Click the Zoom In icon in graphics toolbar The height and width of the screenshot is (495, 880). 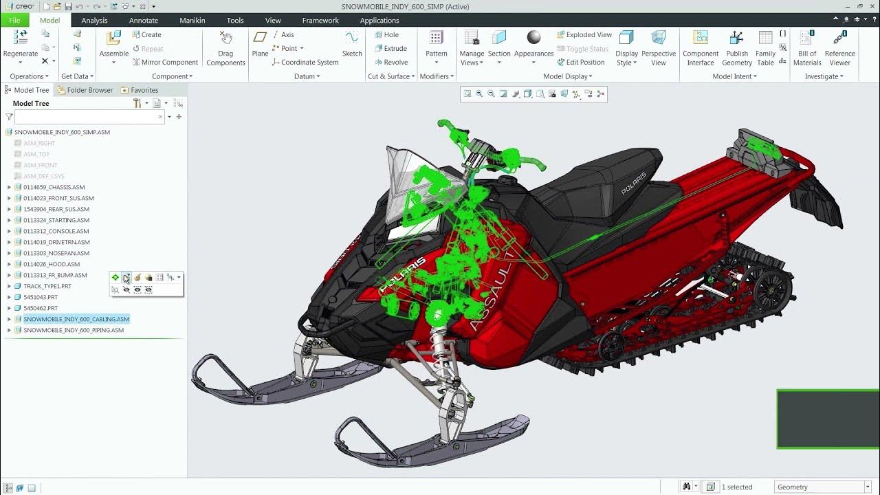coord(479,93)
